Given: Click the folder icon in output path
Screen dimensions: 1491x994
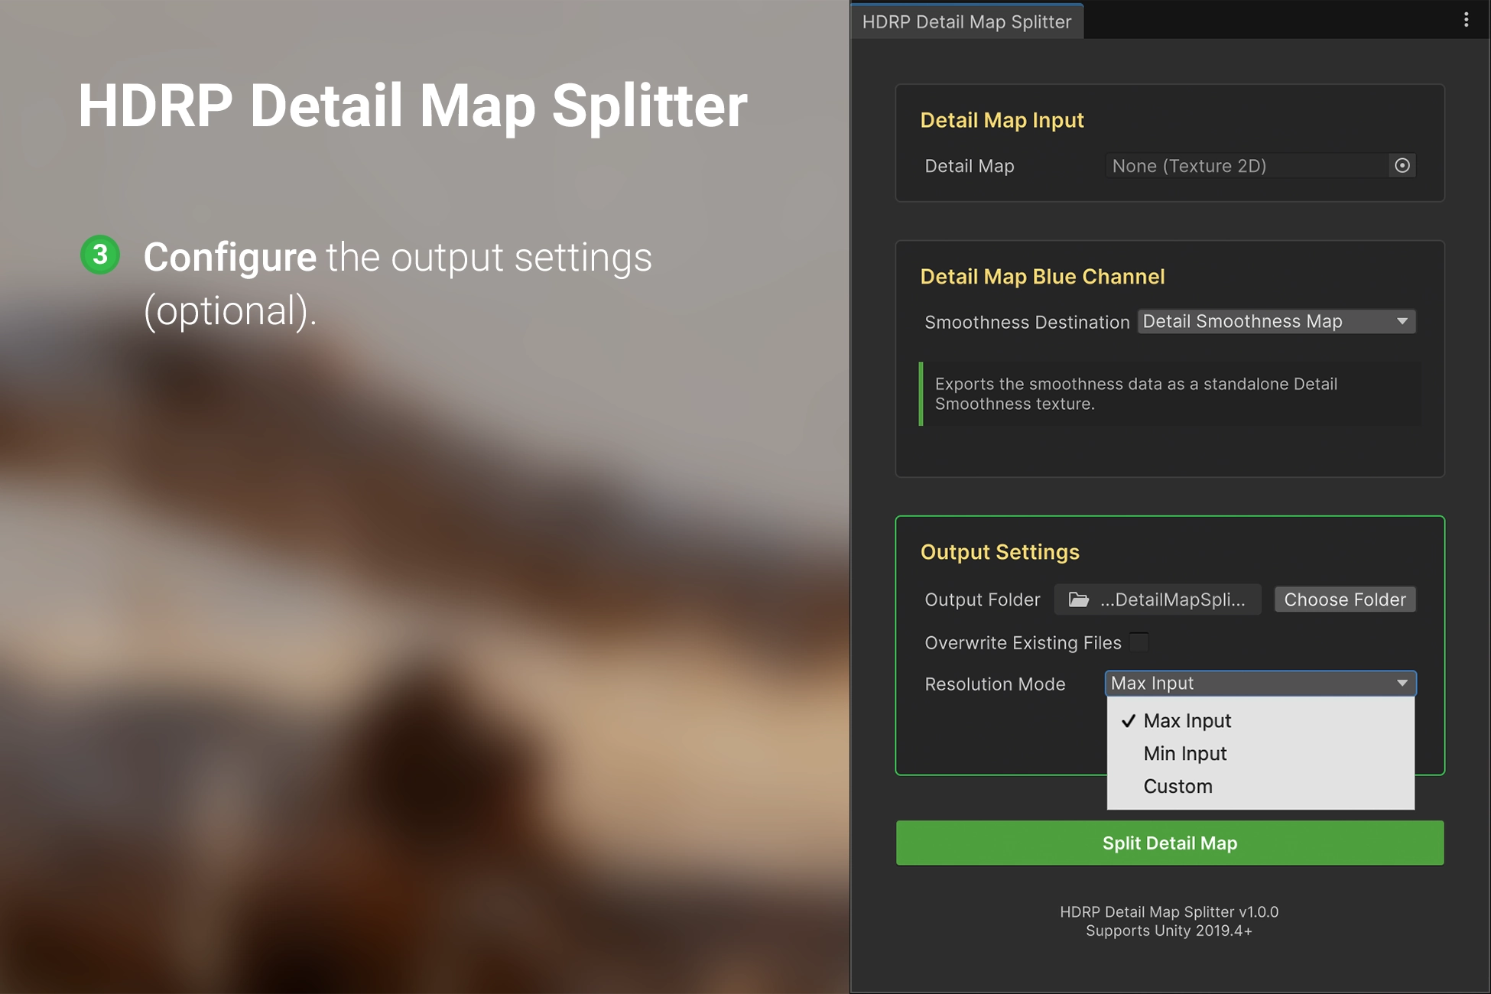Looking at the screenshot, I should tap(1078, 600).
